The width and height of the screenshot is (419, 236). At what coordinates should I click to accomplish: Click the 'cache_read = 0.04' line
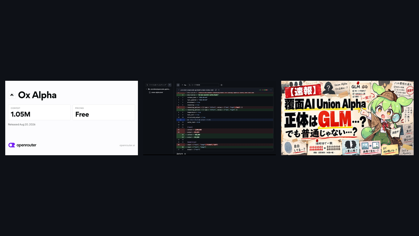click(x=225, y=122)
